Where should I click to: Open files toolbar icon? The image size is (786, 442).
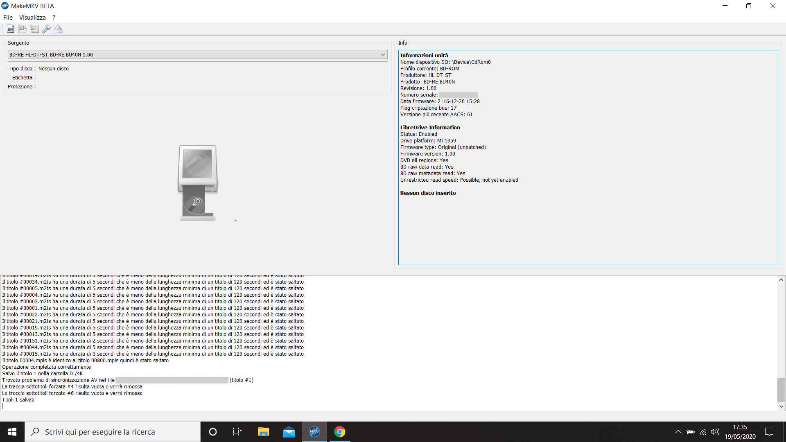click(x=11, y=29)
